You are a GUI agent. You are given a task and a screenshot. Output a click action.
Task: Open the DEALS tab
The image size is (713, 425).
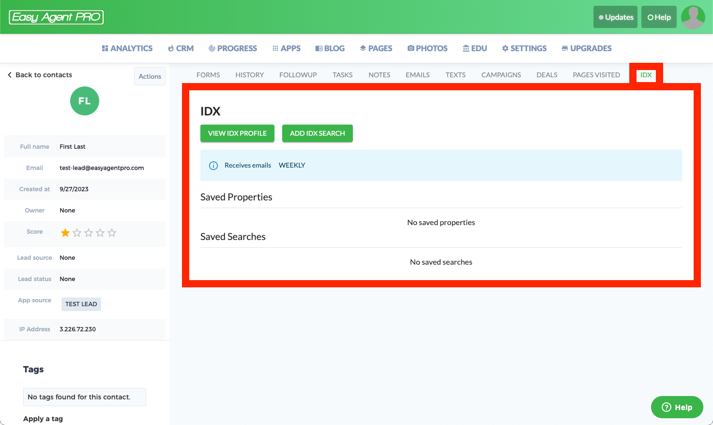547,75
